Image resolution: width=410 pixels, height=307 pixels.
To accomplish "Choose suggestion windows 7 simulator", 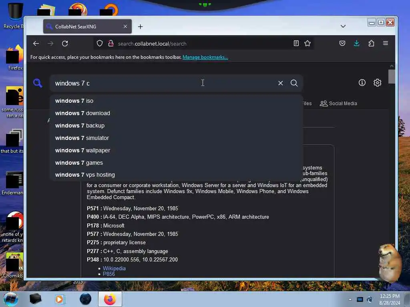I will pyautogui.click(x=177, y=138).
